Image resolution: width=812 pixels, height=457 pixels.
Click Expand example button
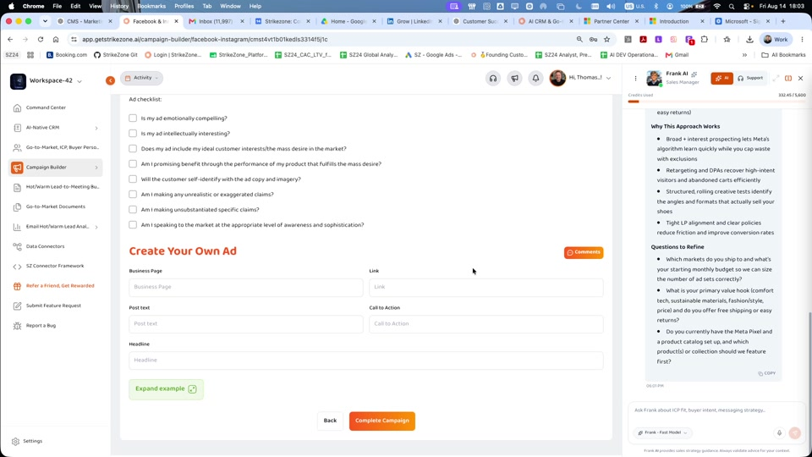coord(166,389)
